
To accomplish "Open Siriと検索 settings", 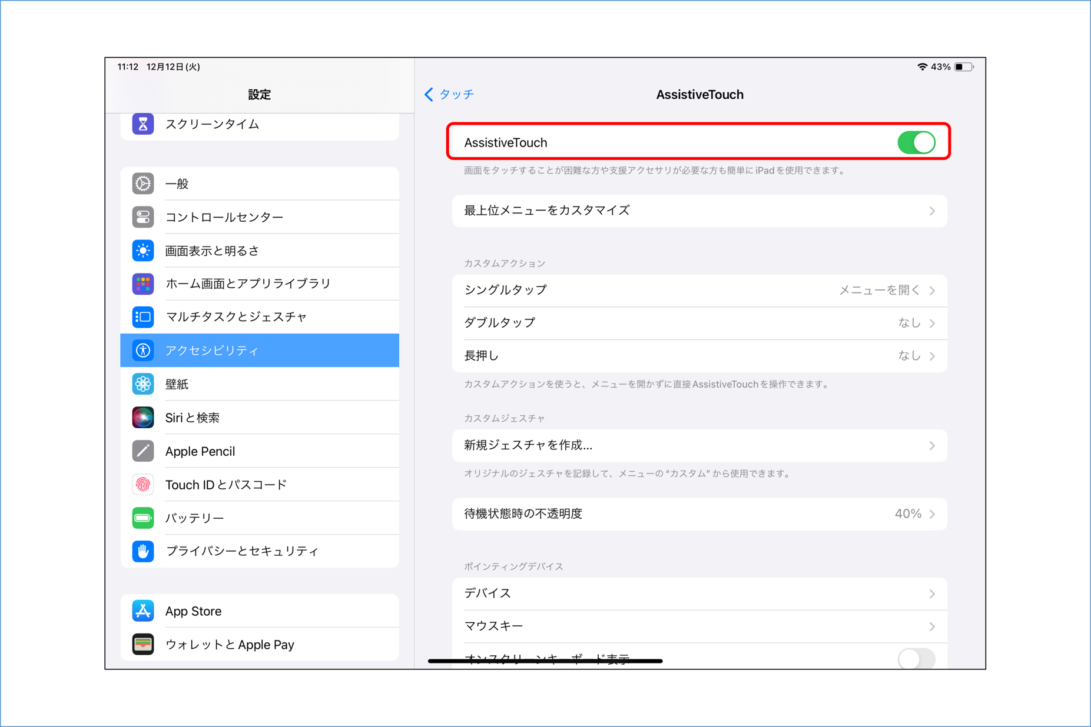I will 260,418.
